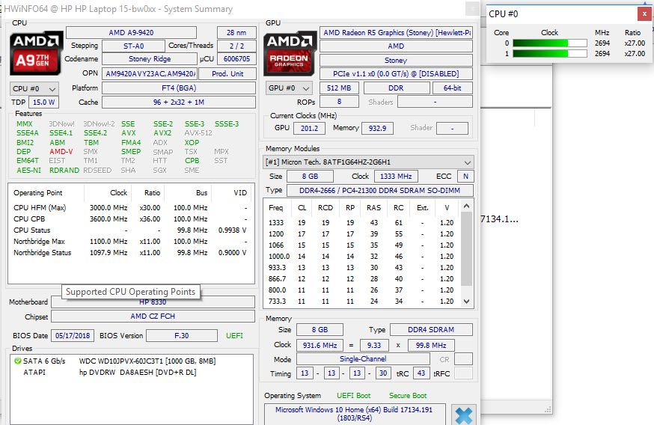Open the GPU #0 selector dropdown
This screenshot has width=654, height=425.
(x=289, y=88)
